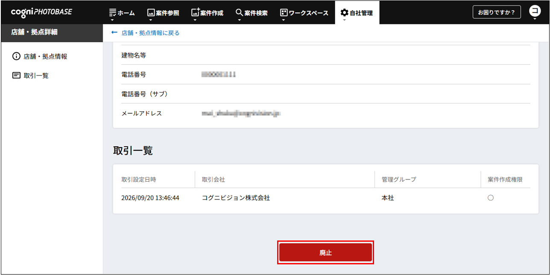Image resolution: width=550 pixels, height=275 pixels.
Task: Click the 案件検索 magnifier icon
Action: coord(239,12)
